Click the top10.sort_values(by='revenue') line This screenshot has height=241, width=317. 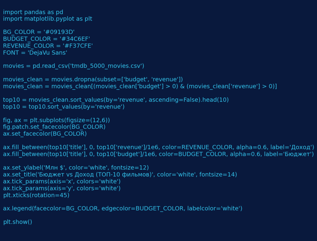click(64, 107)
